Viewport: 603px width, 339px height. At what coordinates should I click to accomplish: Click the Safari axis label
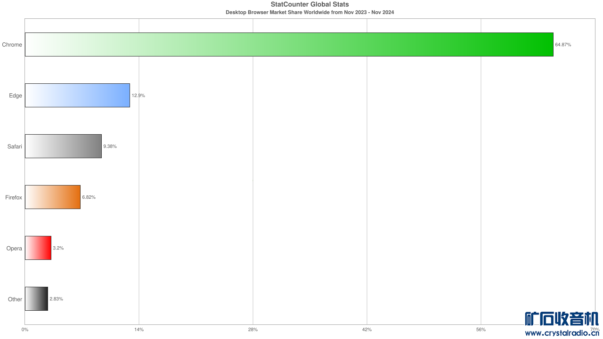pyautogui.click(x=15, y=146)
